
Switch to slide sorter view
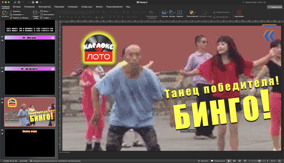pos(234,161)
